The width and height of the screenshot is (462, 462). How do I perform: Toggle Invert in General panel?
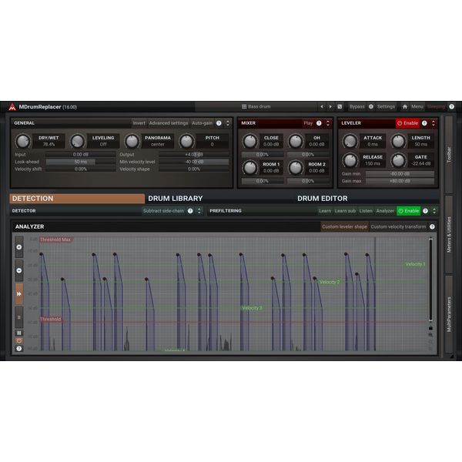click(139, 123)
